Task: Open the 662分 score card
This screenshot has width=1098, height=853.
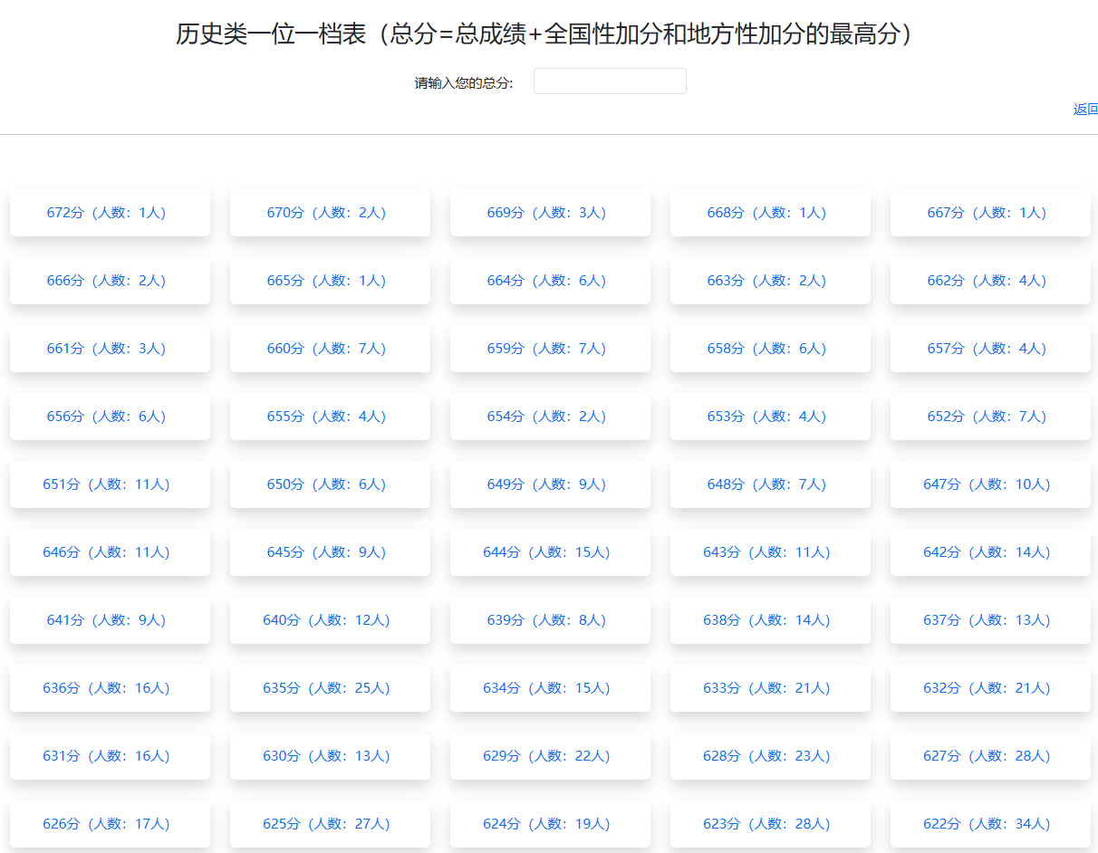Action: pos(990,281)
